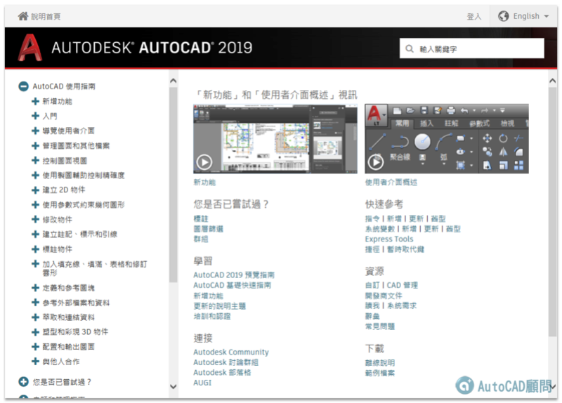This screenshot has height=403, width=562.
Task: Open the 萃取和連結資料 topic
Action: point(68,317)
